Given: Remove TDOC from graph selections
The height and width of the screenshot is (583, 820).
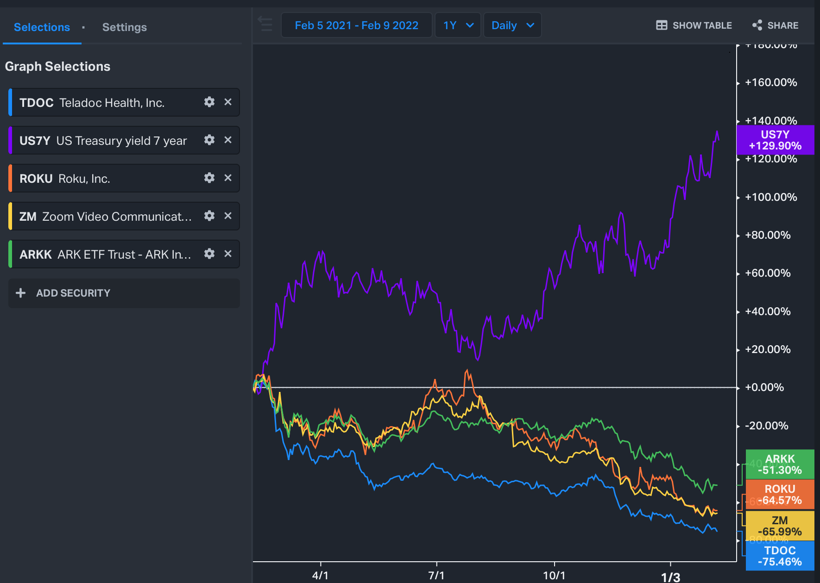Looking at the screenshot, I should tap(228, 102).
